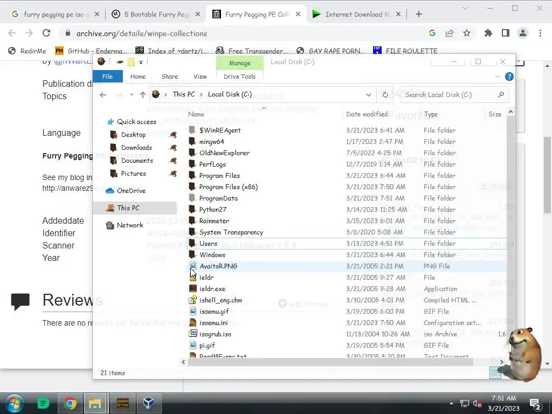Open the Share ribbon tab

click(x=169, y=77)
